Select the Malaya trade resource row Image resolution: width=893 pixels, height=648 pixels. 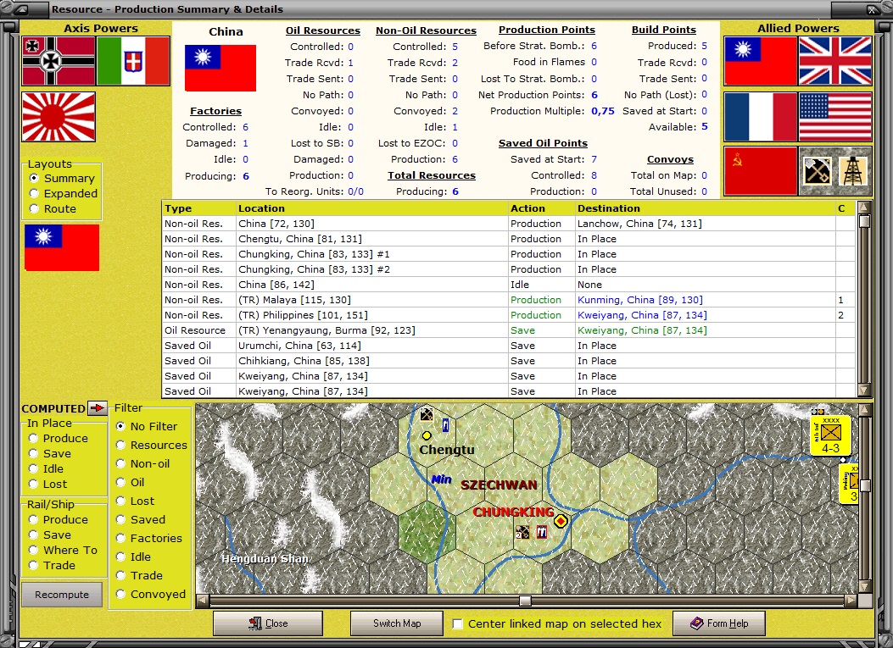(x=509, y=300)
